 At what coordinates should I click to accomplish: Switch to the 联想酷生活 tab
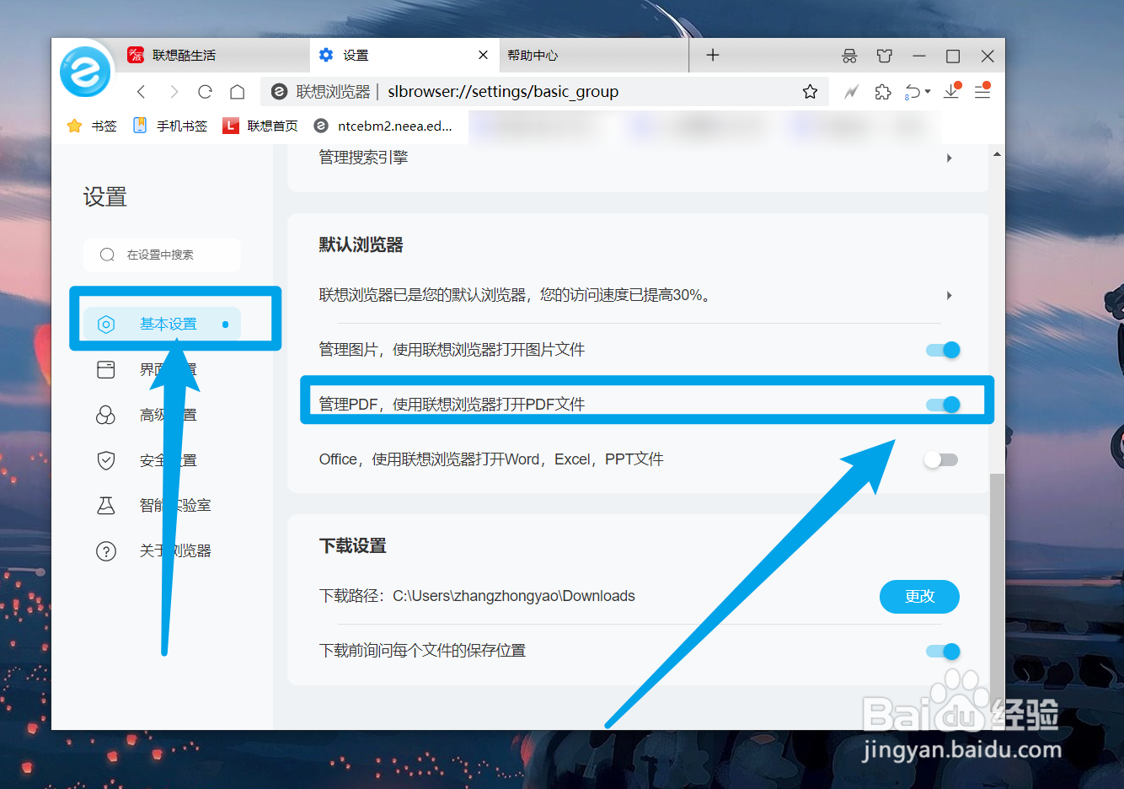click(212, 55)
